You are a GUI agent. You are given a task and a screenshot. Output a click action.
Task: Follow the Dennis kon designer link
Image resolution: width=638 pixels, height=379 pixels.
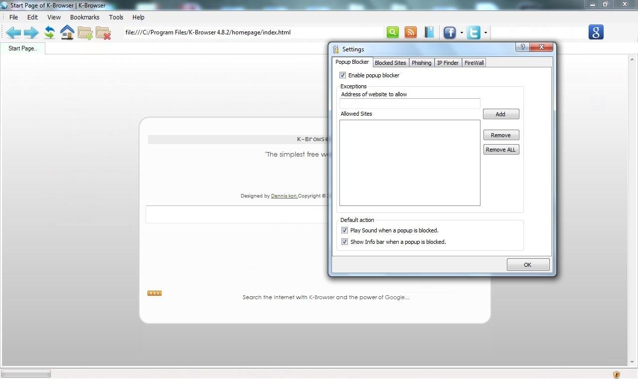(x=284, y=195)
